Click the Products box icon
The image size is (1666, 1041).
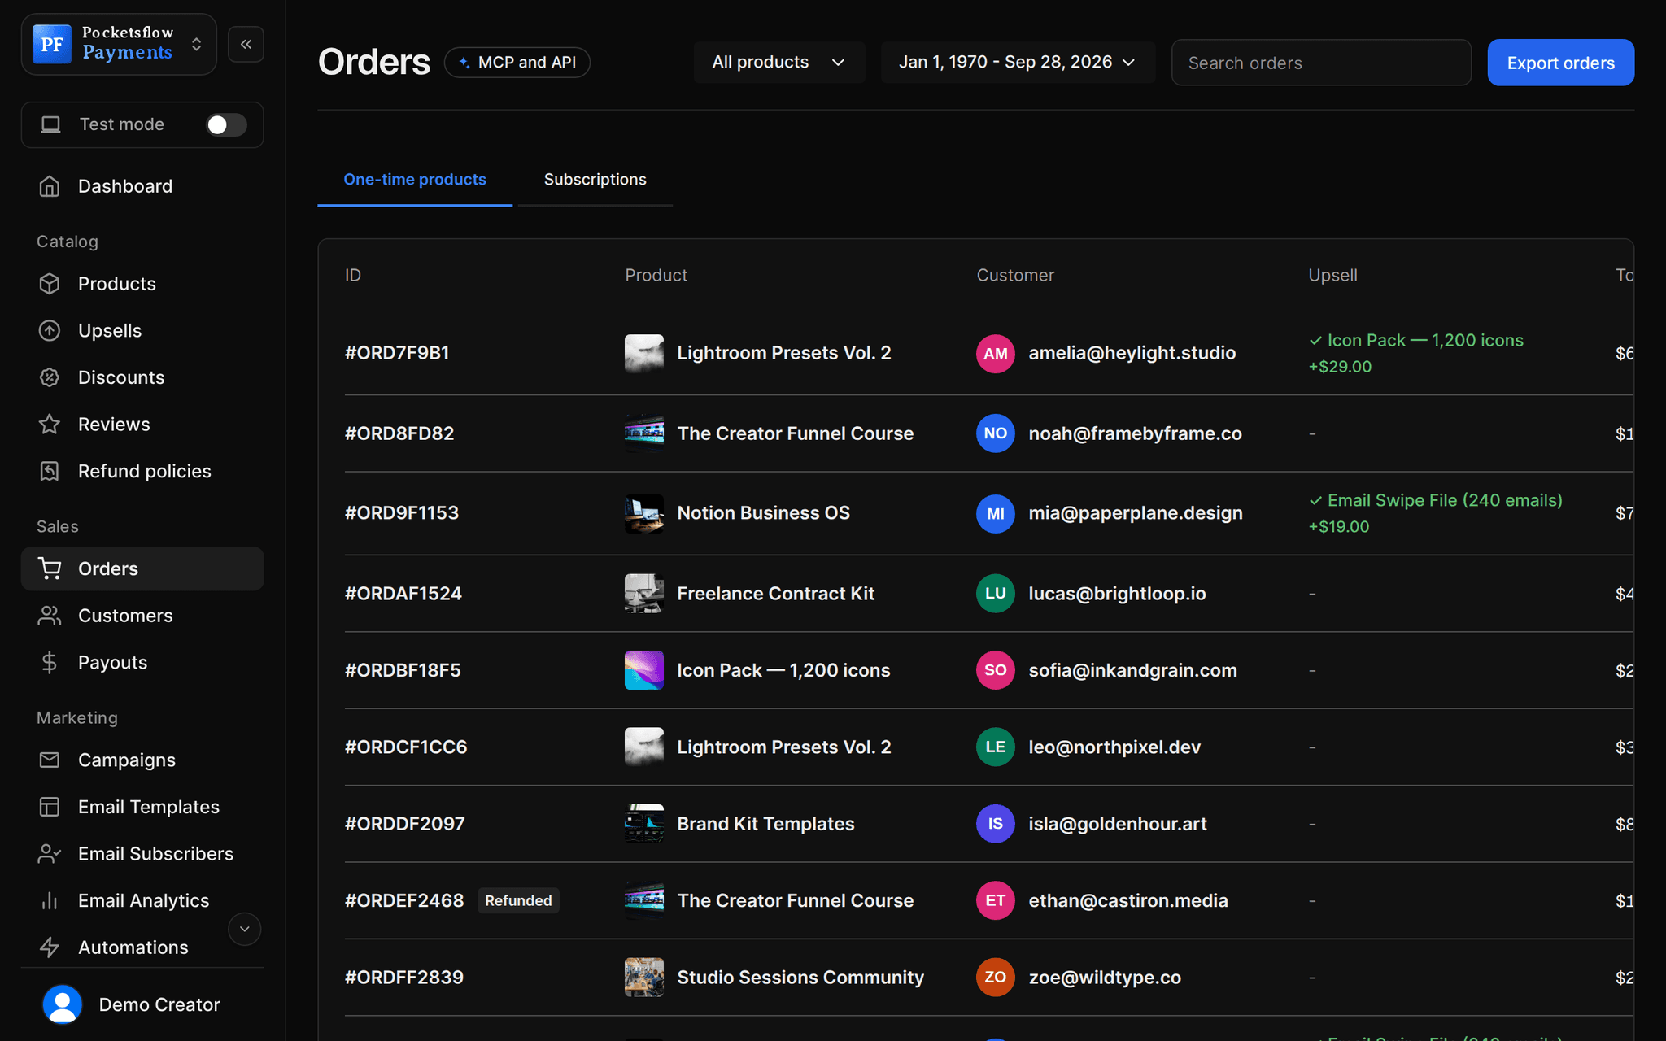[50, 284]
